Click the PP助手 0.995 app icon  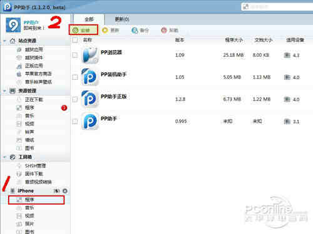[90, 121]
